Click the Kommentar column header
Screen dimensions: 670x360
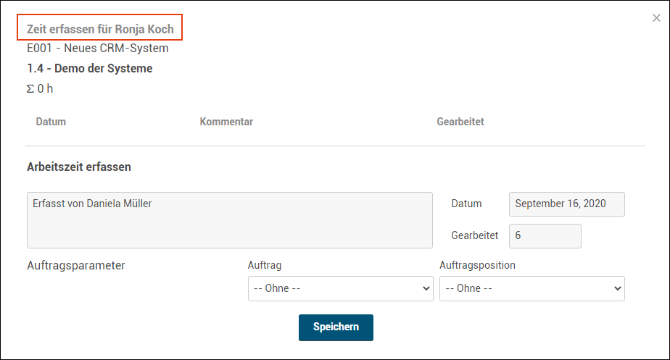point(226,122)
